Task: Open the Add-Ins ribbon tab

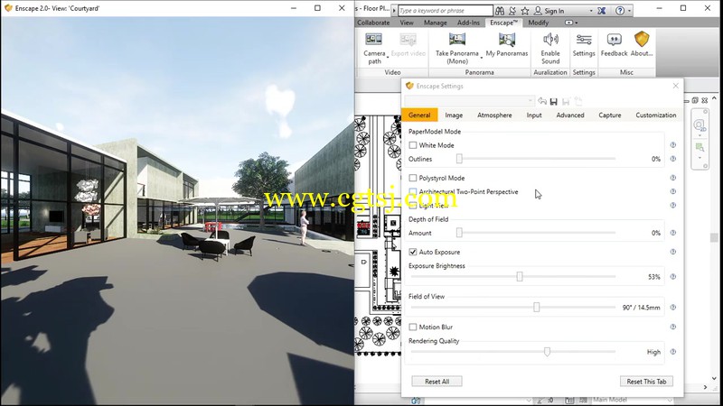Action: coord(468,23)
